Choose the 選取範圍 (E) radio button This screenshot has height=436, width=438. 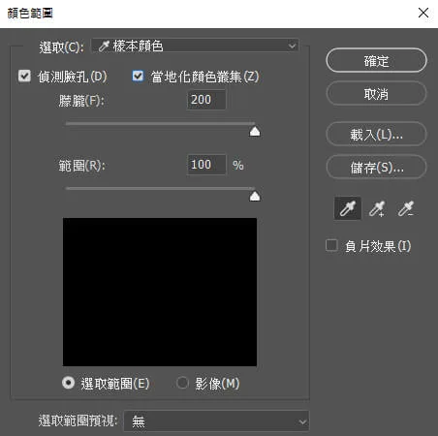point(68,383)
